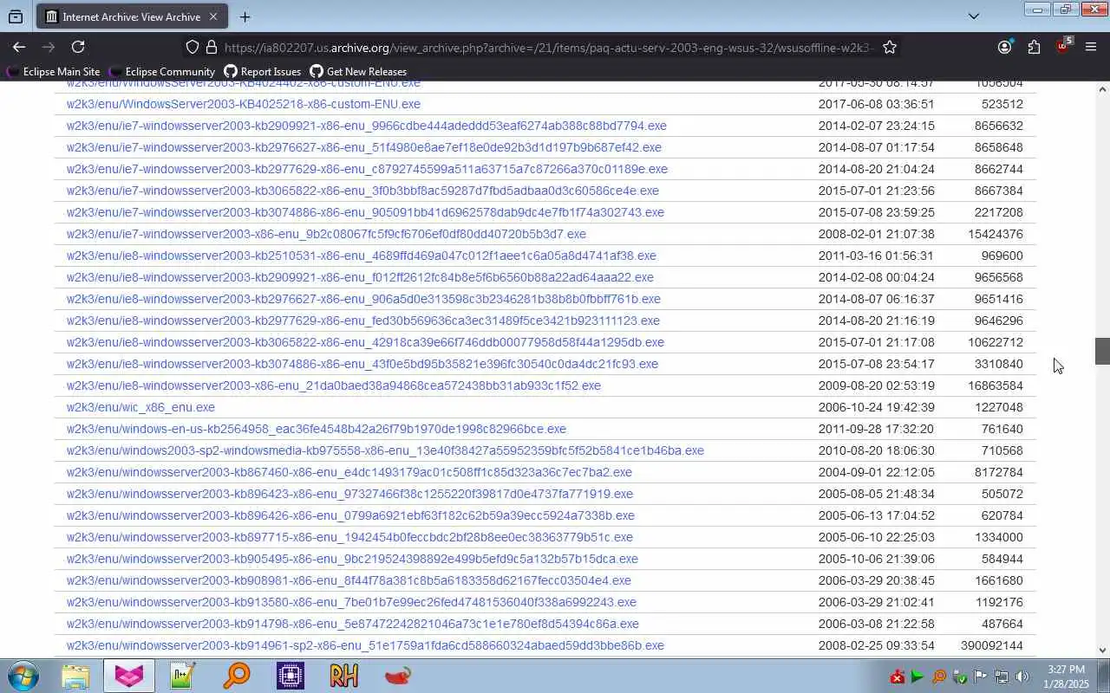Screen dimensions: 1110x693
Task: Close the Internet Archive tab
Action: pyautogui.click(x=213, y=16)
